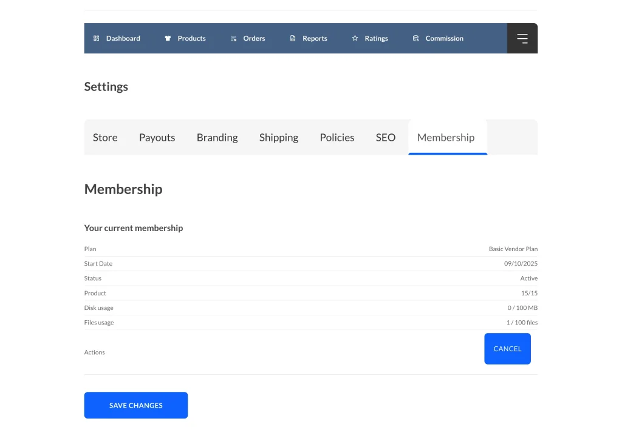Open the hamburger menu in the navbar

click(522, 38)
